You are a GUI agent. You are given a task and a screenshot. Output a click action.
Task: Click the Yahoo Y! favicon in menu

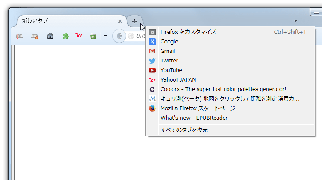coord(152,80)
